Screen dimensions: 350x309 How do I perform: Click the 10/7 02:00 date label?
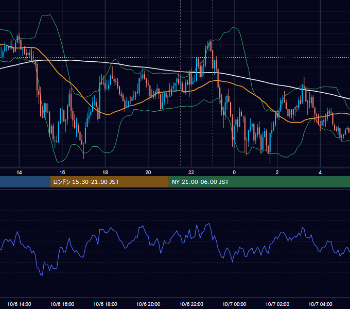click(x=277, y=304)
